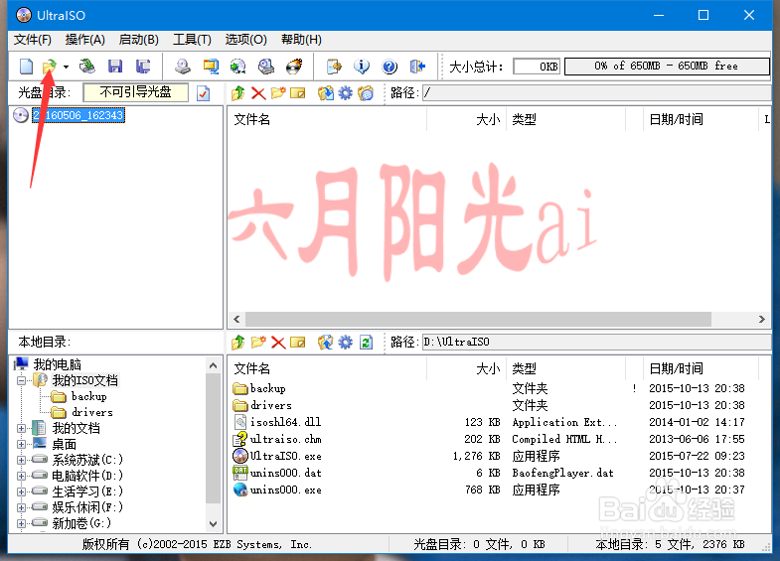
Task: Expand the 我的文档 tree node
Action: coord(22,428)
